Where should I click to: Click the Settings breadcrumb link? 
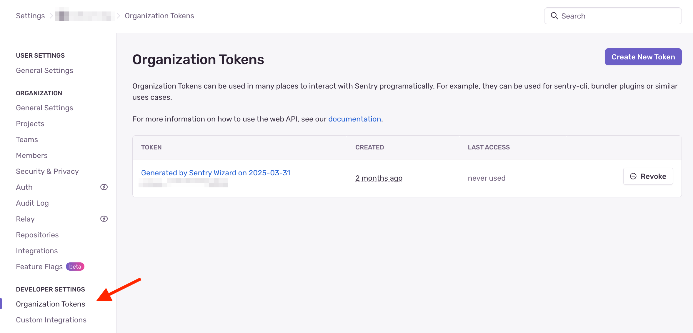pyautogui.click(x=30, y=16)
